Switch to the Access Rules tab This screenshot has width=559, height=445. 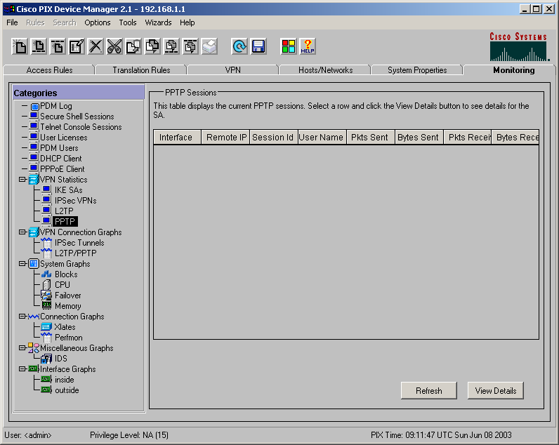tap(49, 70)
